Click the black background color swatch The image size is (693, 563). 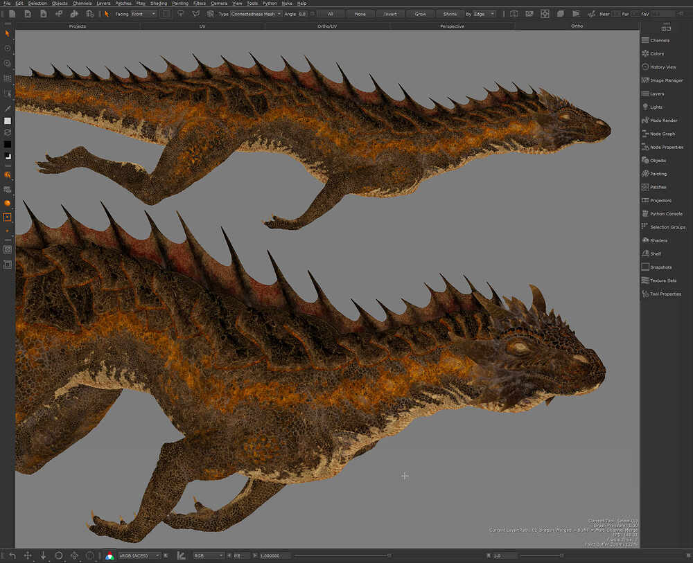click(x=8, y=144)
